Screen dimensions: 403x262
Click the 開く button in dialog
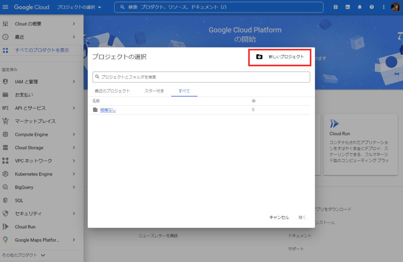pyautogui.click(x=302, y=217)
